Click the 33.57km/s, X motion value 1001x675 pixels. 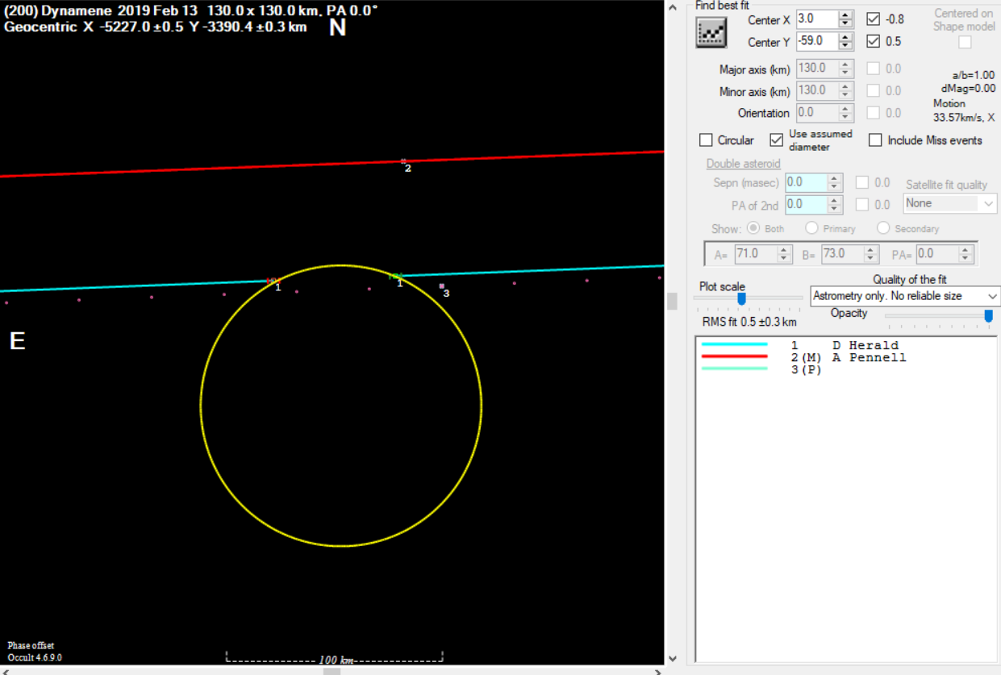click(964, 117)
